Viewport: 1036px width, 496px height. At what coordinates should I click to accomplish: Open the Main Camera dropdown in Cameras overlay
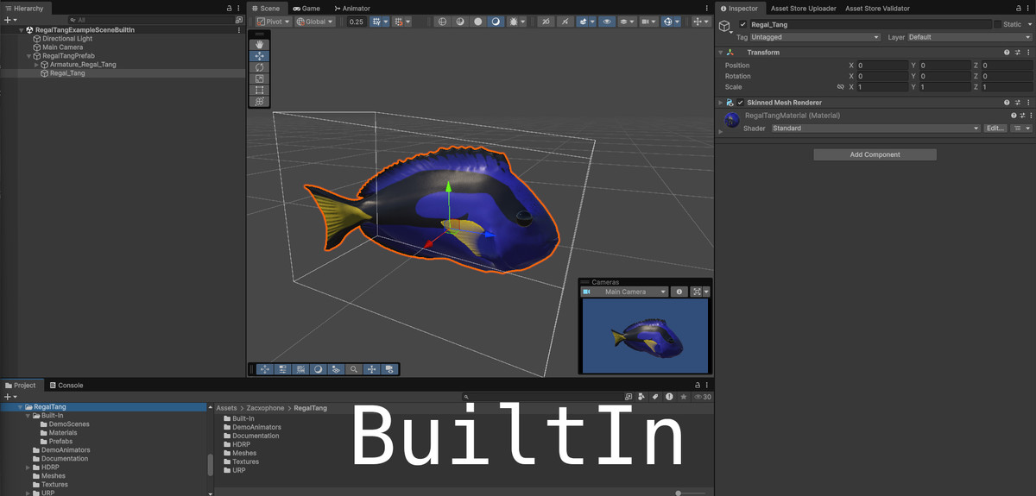[x=624, y=292]
